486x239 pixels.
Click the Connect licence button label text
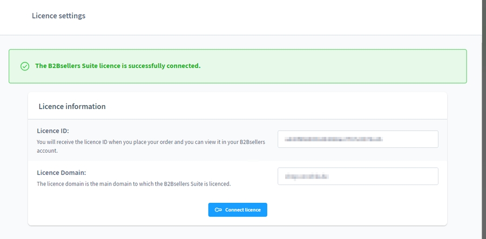click(242, 210)
